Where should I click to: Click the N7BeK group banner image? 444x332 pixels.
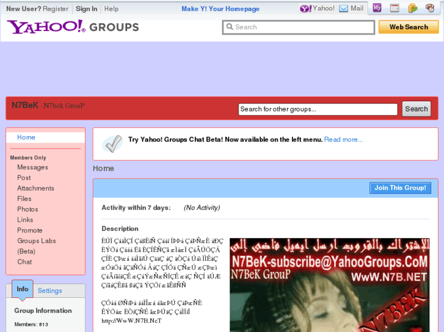[x=330, y=285]
